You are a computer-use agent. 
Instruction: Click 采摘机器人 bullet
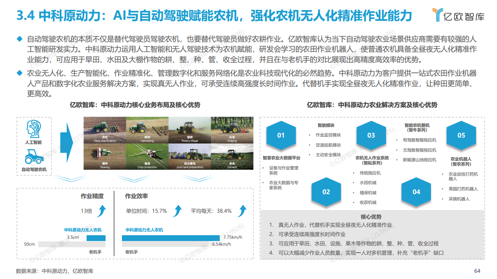459,199
